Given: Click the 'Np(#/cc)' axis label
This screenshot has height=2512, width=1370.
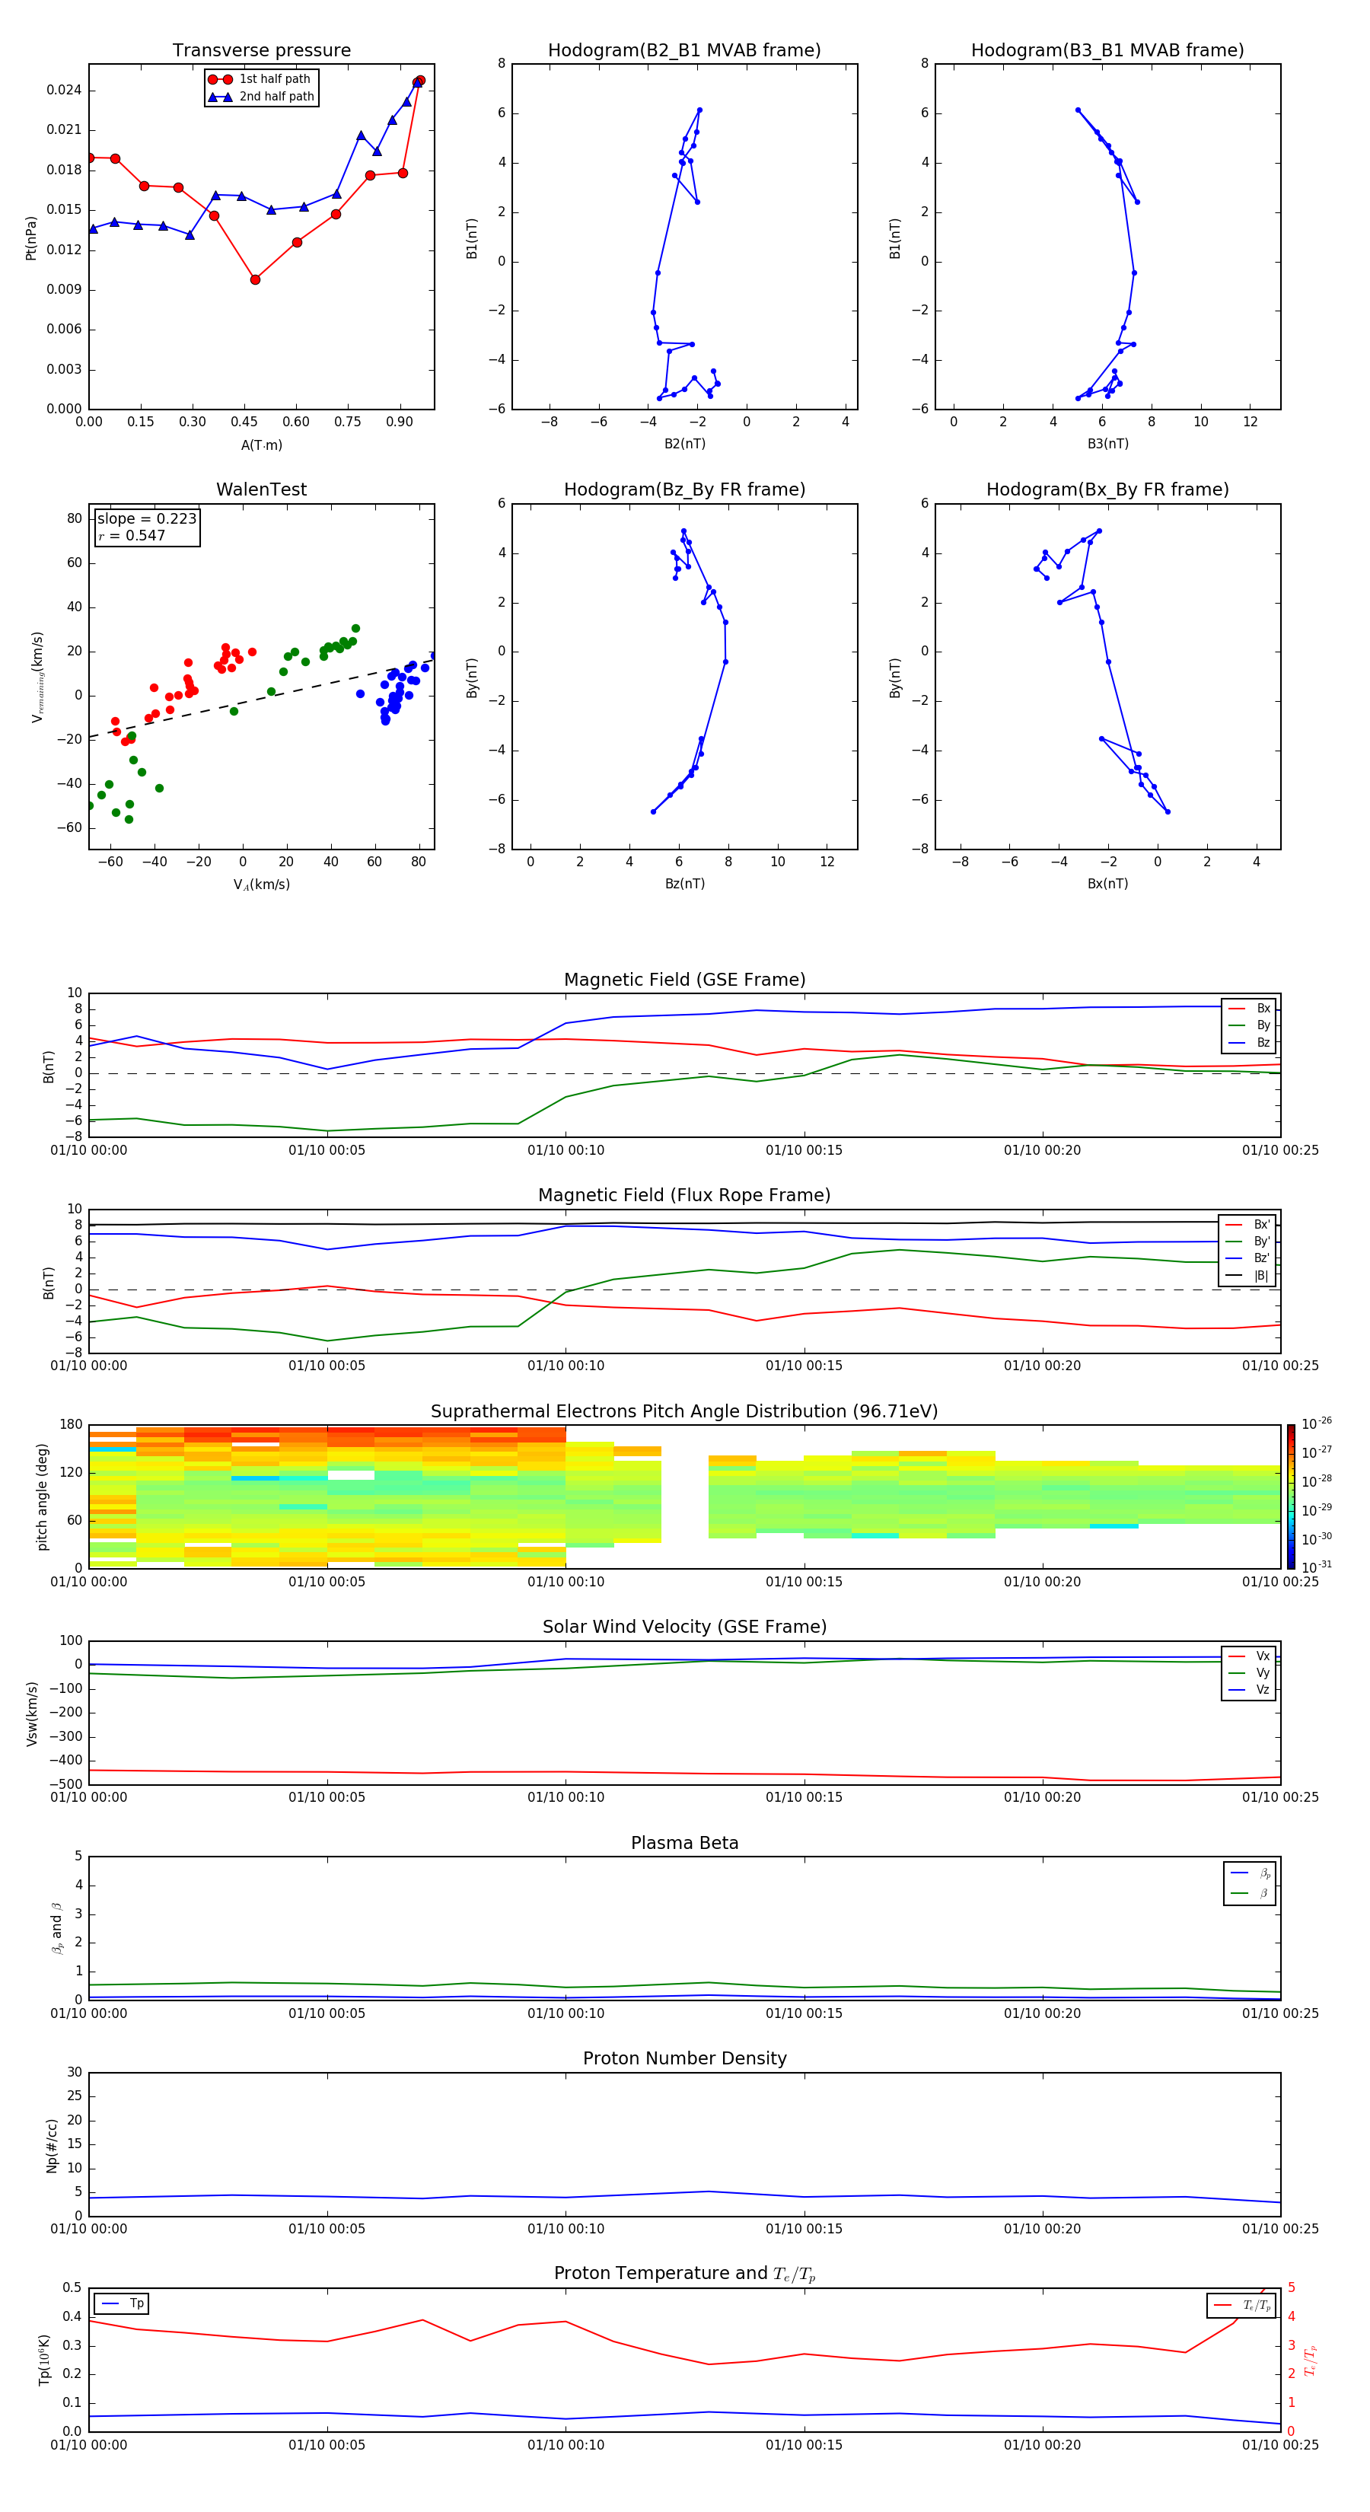Looking at the screenshot, I should click(52, 2144).
